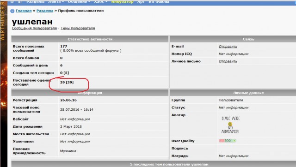
Task: Click Отправить link for Личное письмо
Action: click(228, 61)
